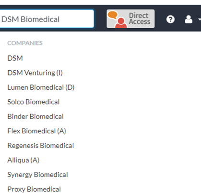Expand the caret next to the user icon

200,19
